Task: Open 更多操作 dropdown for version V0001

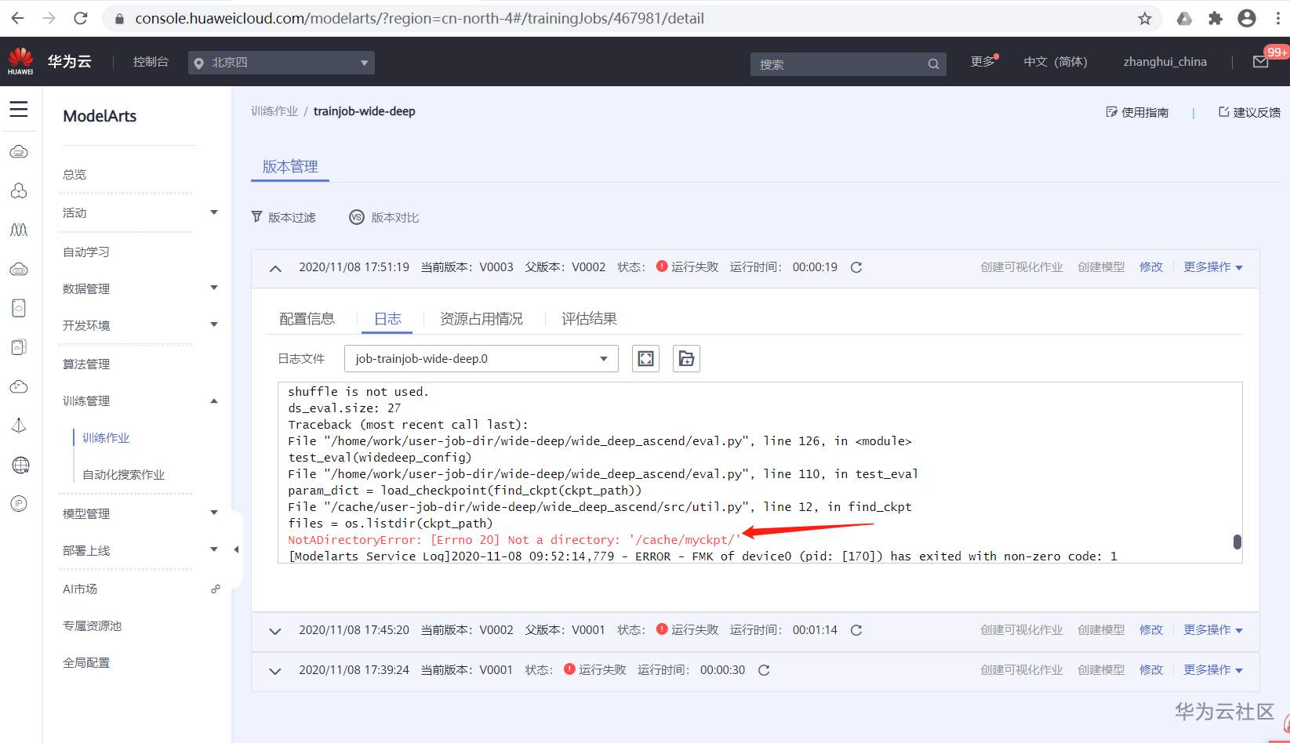Action: pos(1213,670)
